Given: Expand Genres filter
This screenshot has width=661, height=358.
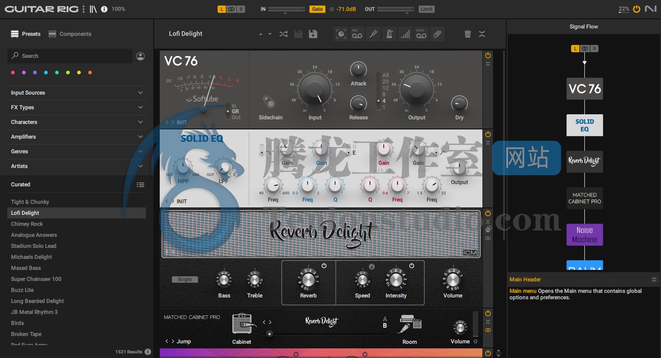Looking at the screenshot, I should point(77,151).
